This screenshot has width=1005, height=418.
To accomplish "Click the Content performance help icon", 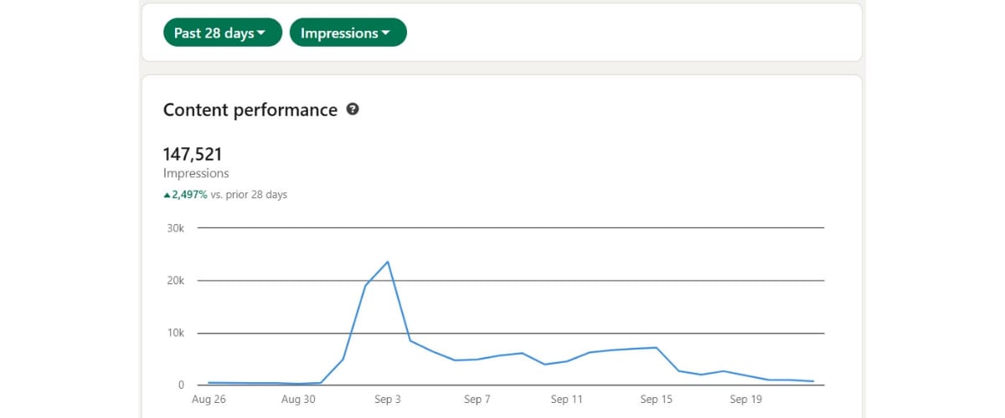I will [353, 110].
